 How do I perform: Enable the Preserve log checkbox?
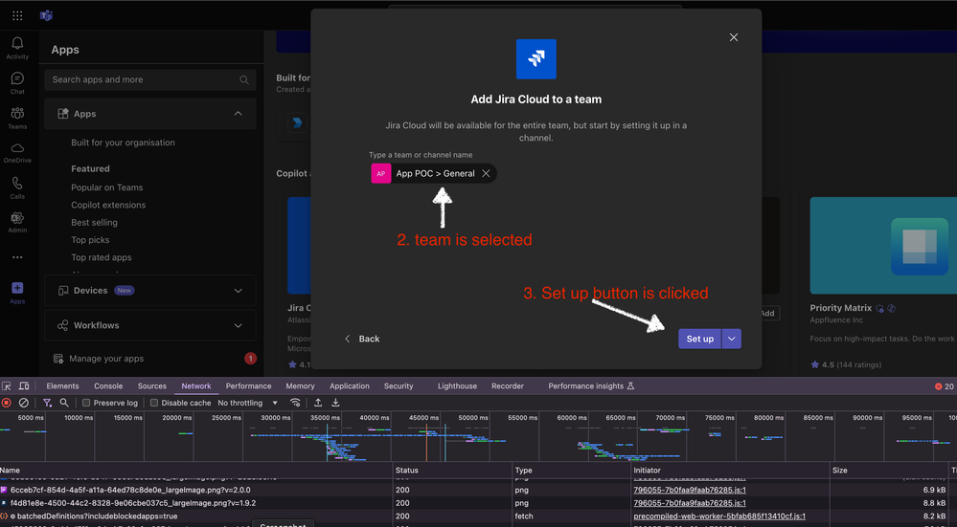point(86,403)
